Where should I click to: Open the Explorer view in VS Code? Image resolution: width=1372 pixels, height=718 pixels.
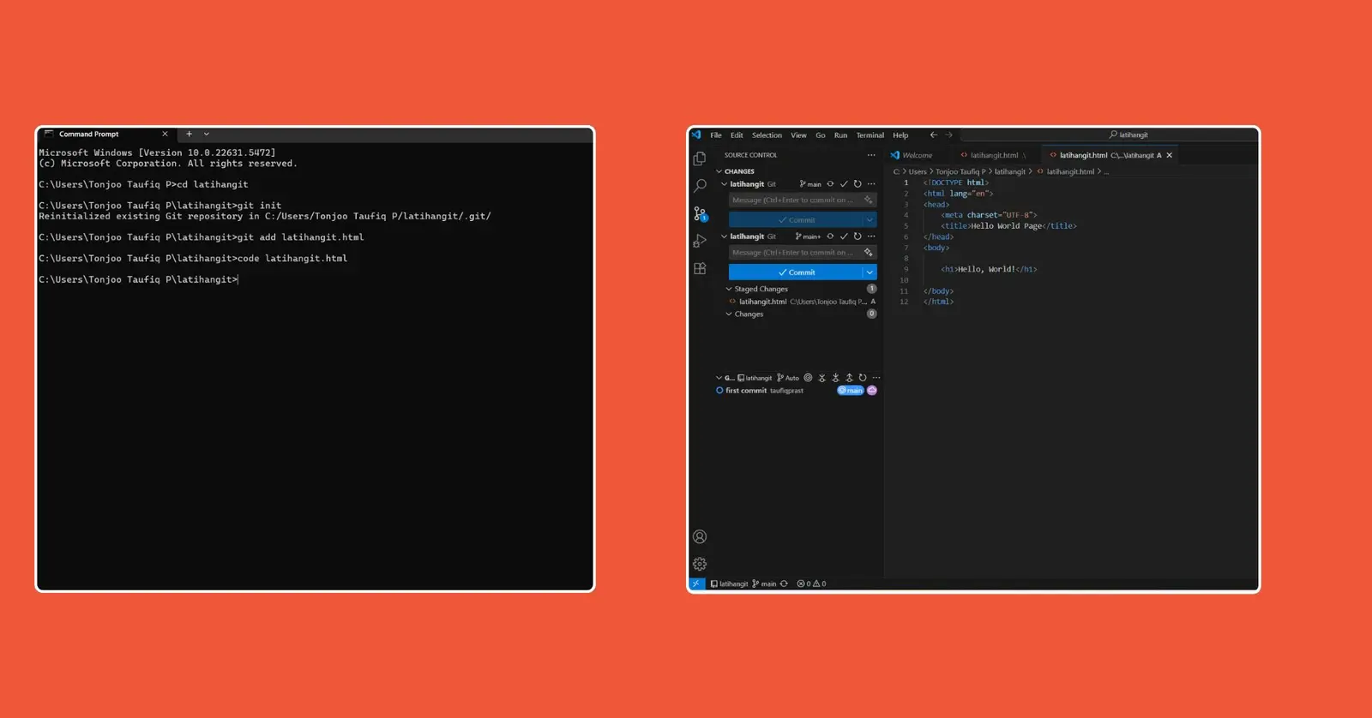700,159
